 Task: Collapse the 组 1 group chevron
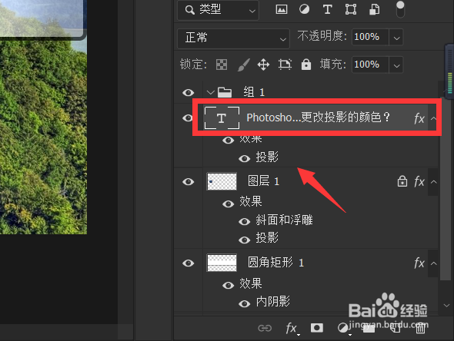point(210,93)
